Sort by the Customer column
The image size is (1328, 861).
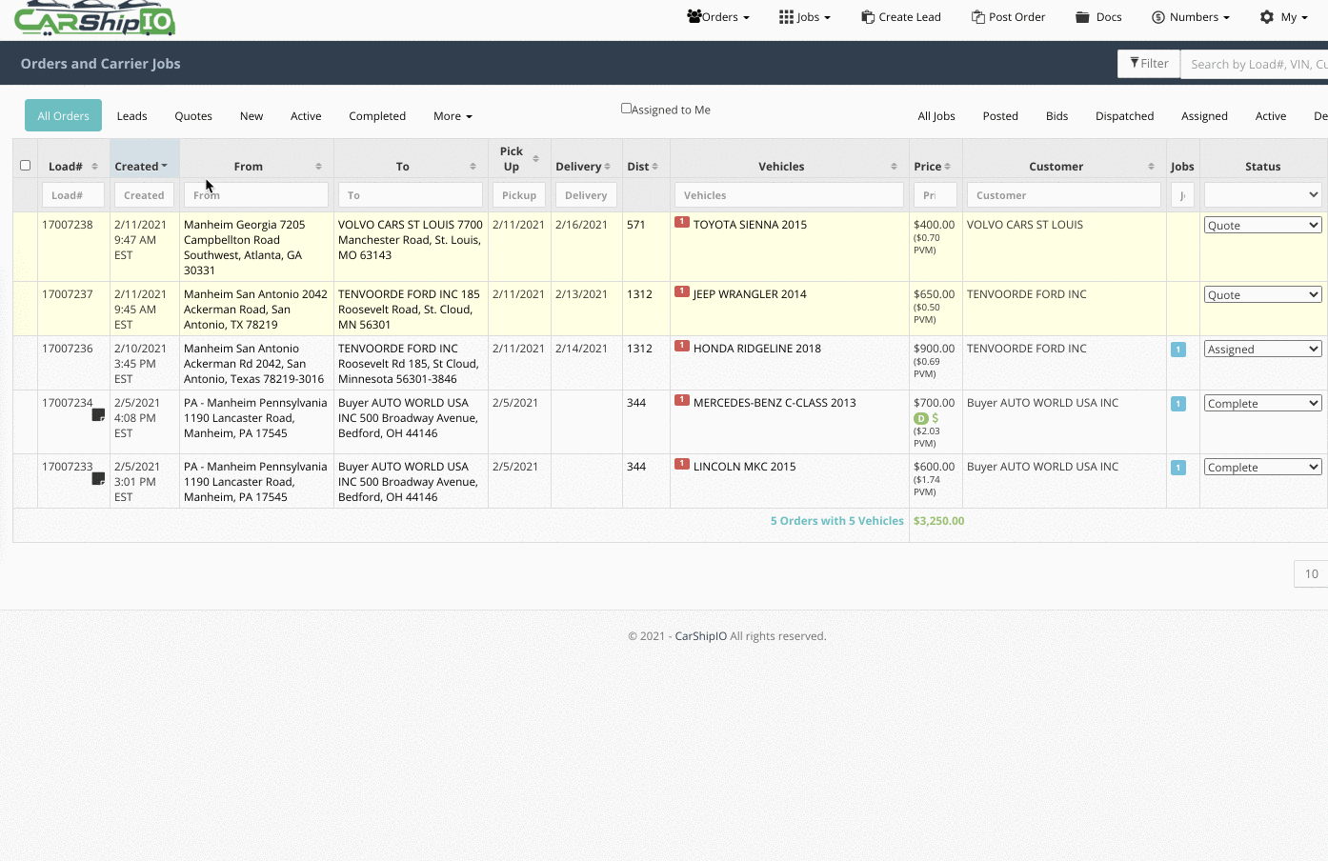pyautogui.click(x=1064, y=167)
